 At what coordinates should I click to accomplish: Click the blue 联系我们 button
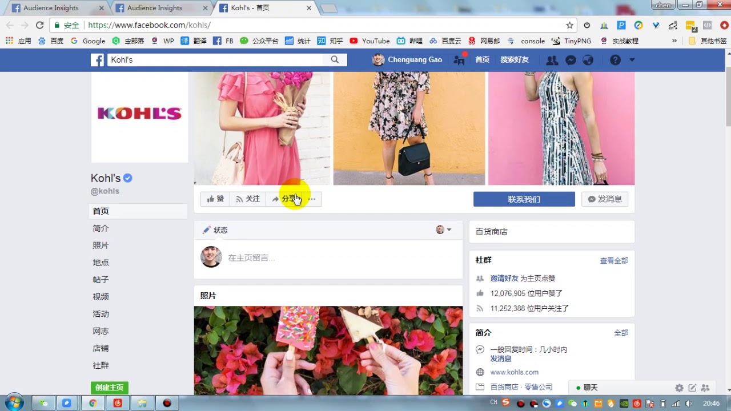click(524, 199)
